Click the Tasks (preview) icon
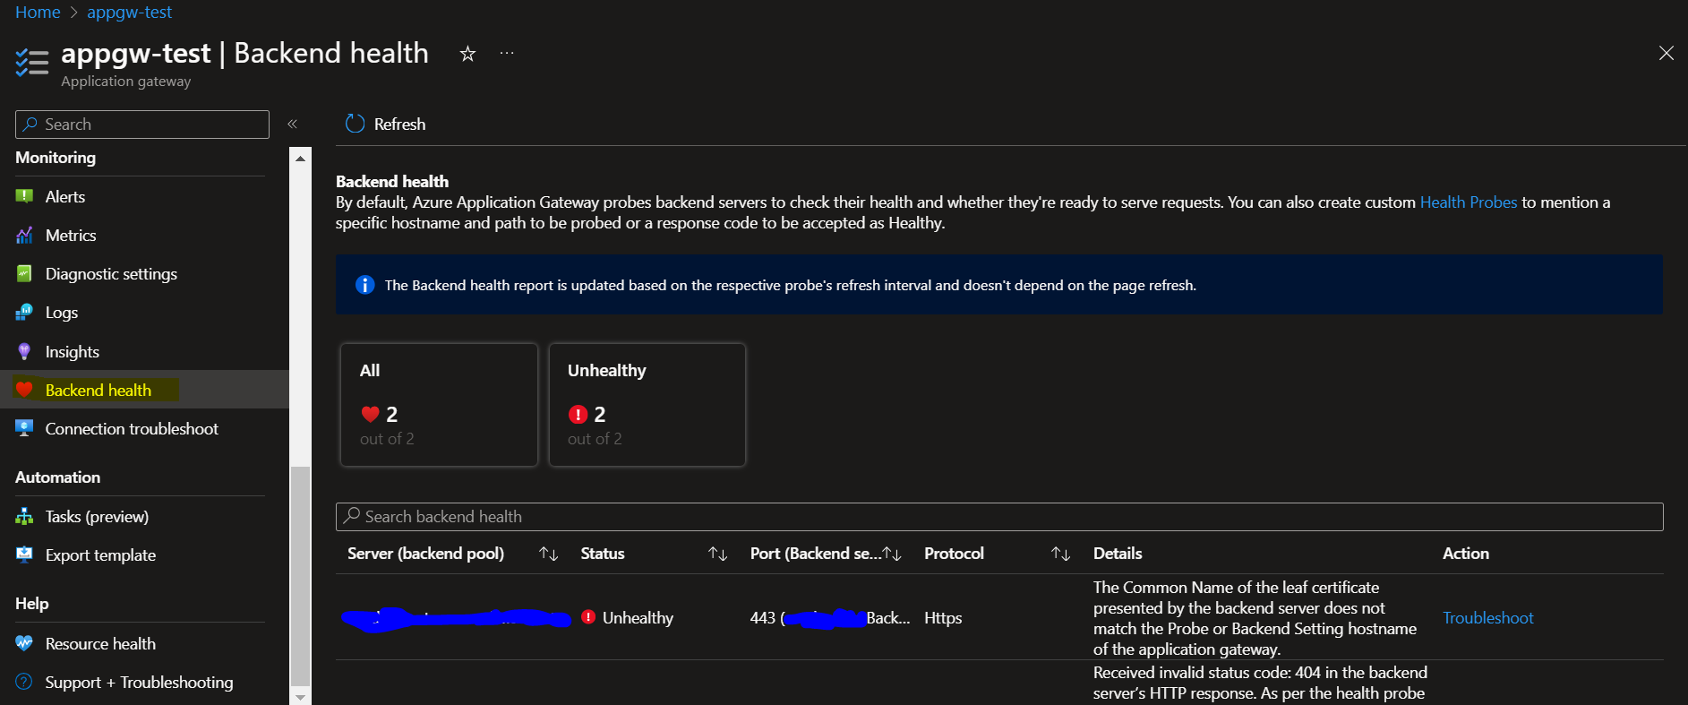The width and height of the screenshot is (1688, 705). click(x=24, y=517)
